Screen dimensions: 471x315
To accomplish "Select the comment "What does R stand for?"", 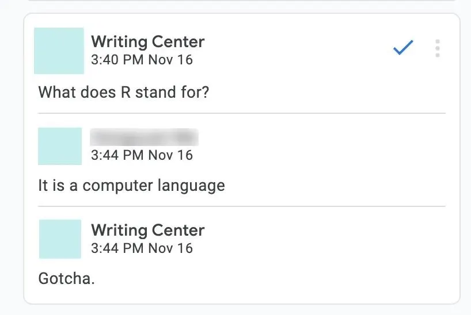I will click(x=123, y=92).
